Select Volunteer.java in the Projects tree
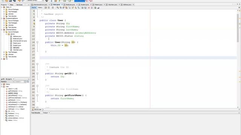241x135 pixels. tap(17, 50)
